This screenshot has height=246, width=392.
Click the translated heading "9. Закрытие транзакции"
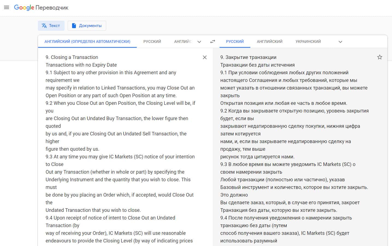coord(248,57)
